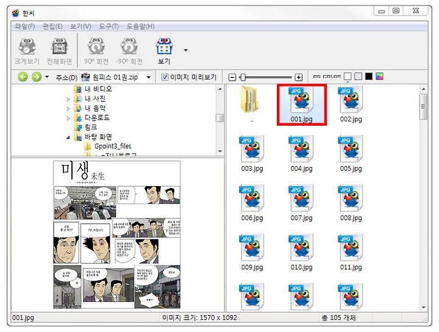439x332 pixels.
Task: Select the 001.jpg file icon
Action: tap(301, 99)
